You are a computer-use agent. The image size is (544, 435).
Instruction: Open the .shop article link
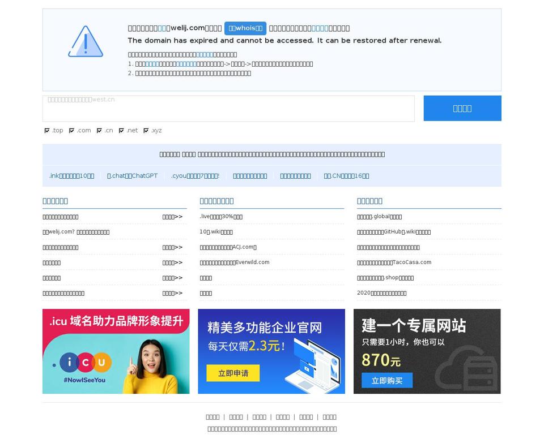click(x=385, y=277)
